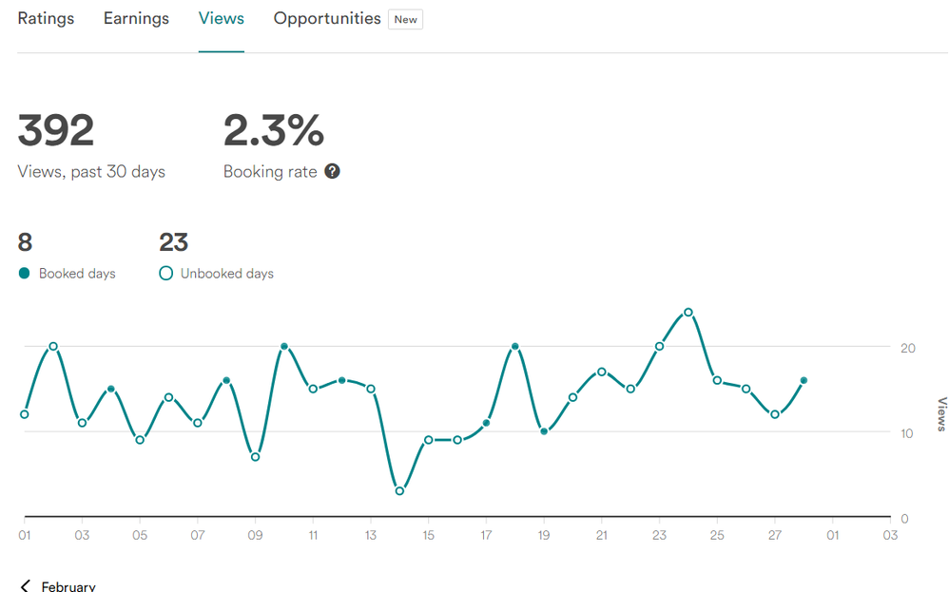The image size is (949, 592).
Task: Click the data point on day 02
Action: (x=53, y=347)
